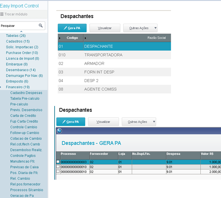This screenshot has height=198, width=221.
Task: Click the Trocar módulo hamburger icon
Action: point(2,14)
